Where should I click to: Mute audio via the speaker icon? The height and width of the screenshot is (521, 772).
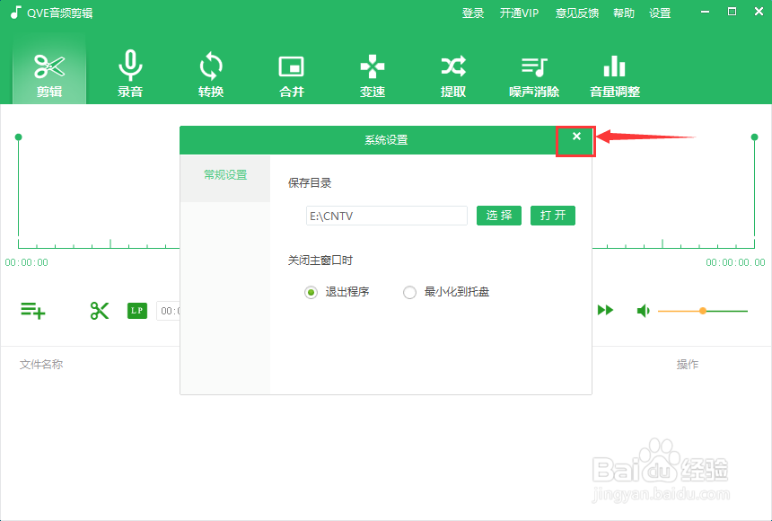point(643,310)
